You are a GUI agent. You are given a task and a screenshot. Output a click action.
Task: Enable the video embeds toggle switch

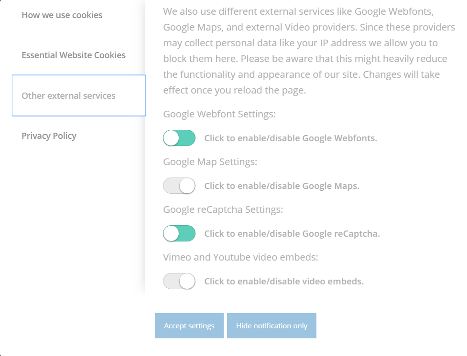coord(179,282)
